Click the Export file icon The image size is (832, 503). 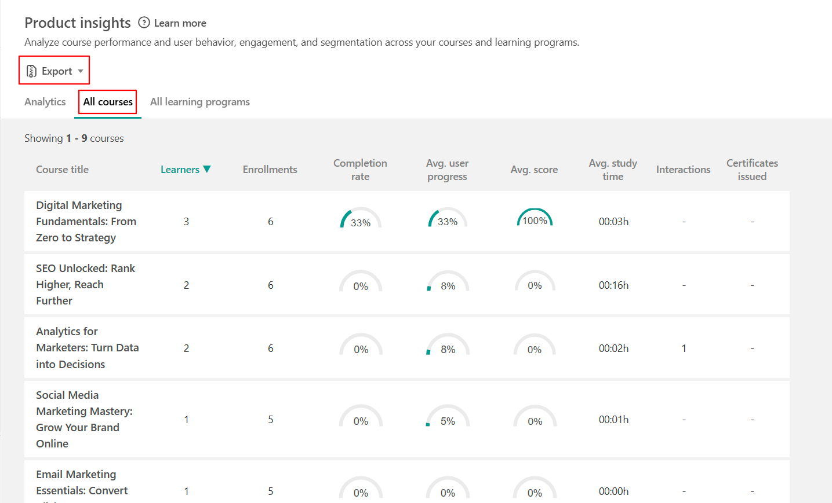pos(32,71)
